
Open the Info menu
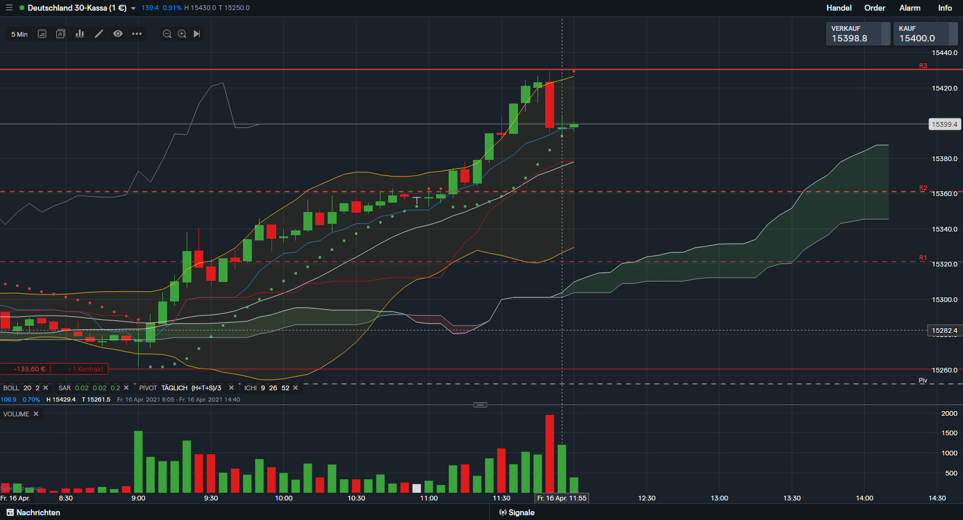[x=945, y=8]
